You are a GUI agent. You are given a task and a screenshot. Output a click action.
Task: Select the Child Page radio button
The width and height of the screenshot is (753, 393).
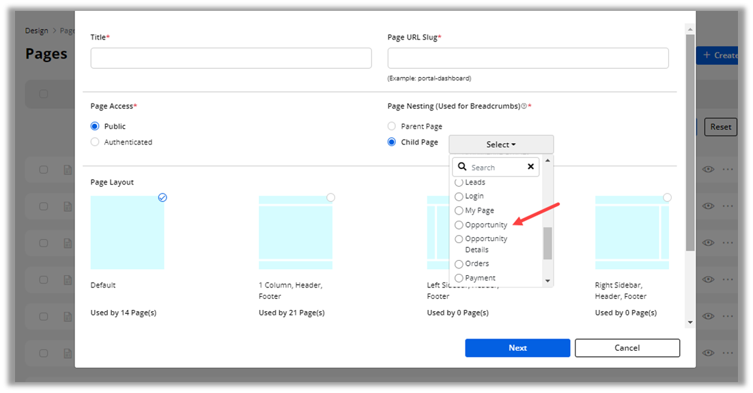point(392,142)
